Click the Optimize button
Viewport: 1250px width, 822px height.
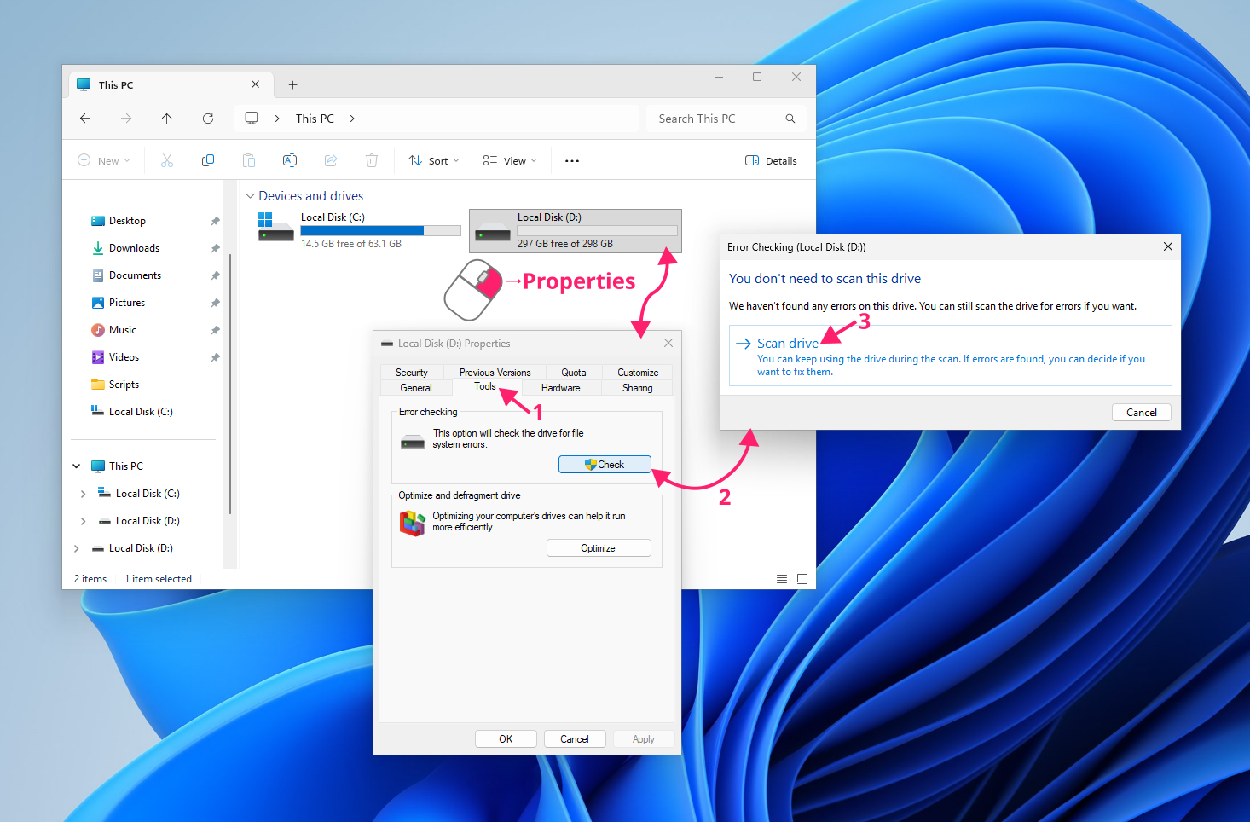599,548
